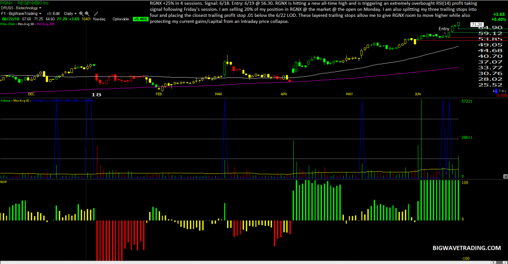Click the 67.60 open price value
This screenshot has width=508, height=264.
click(x=27, y=19)
